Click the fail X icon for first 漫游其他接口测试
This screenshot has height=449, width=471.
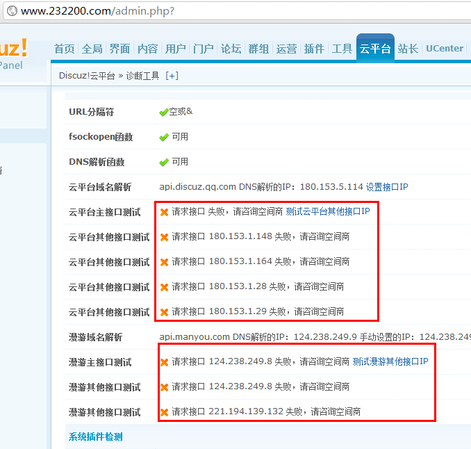pyautogui.click(x=165, y=387)
